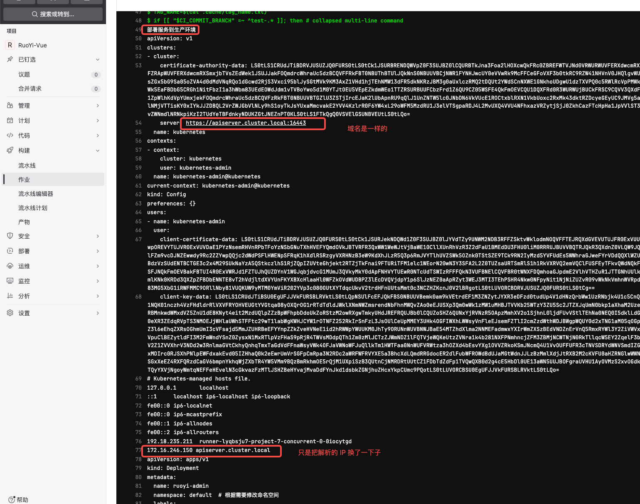This screenshot has width=640, height=504.
Task: Expand the 运维 section chevron
Action: 98,266
